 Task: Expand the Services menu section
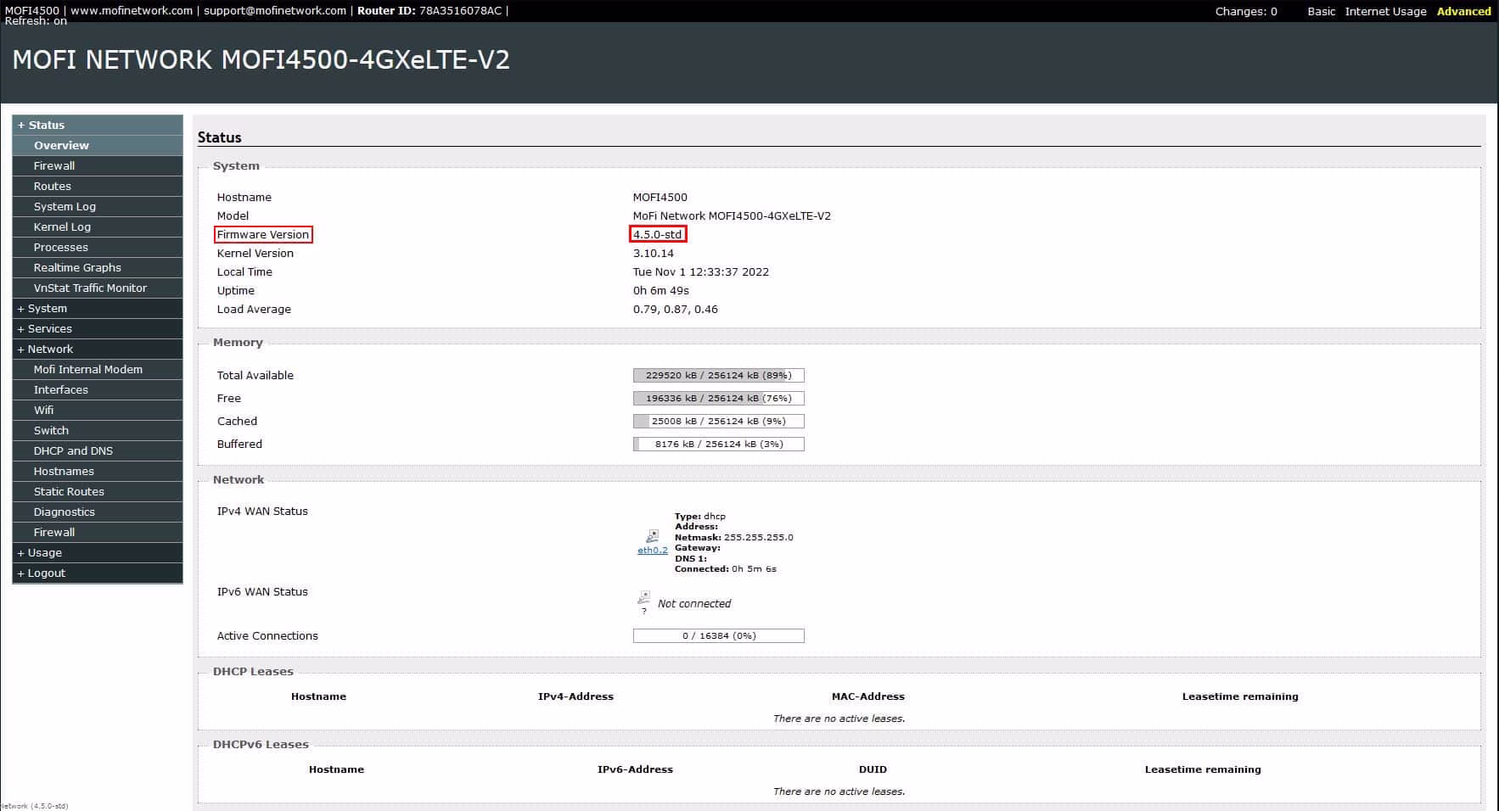[98, 328]
